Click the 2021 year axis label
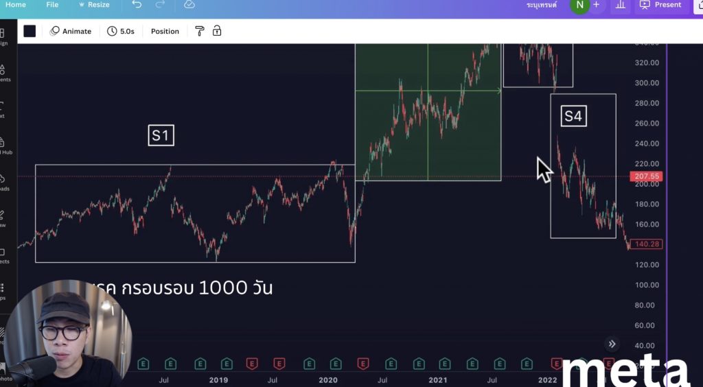 pyautogui.click(x=438, y=380)
